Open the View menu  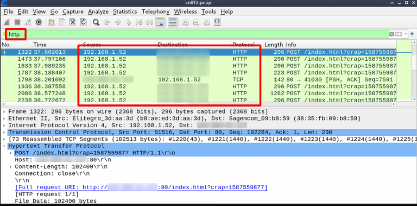point(39,12)
